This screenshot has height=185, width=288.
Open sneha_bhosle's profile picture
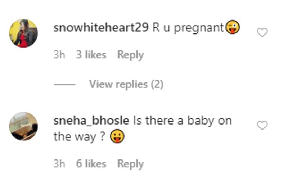tap(23, 126)
